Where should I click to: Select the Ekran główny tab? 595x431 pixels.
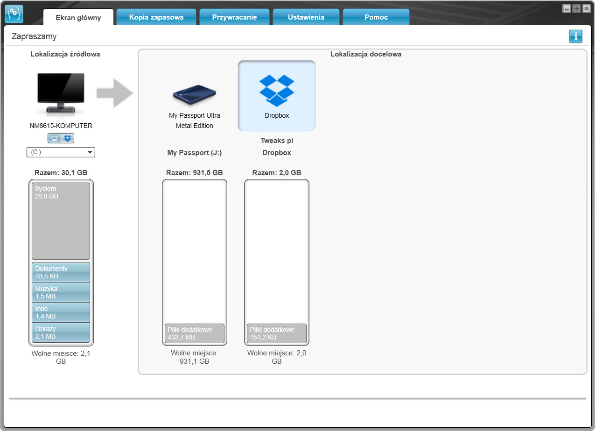(78, 17)
